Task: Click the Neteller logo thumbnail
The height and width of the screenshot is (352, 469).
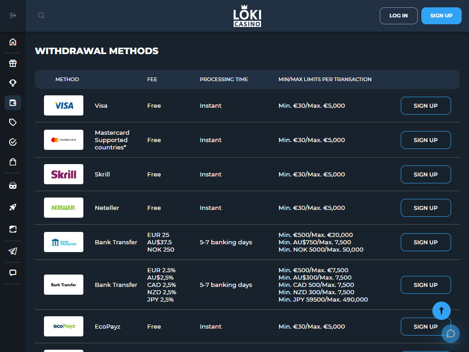Action: pos(64,208)
